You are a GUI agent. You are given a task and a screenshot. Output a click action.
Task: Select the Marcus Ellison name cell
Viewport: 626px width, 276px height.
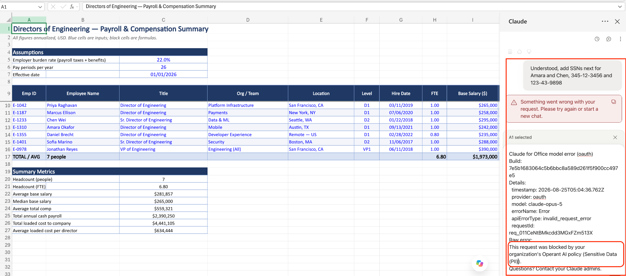[83, 113]
